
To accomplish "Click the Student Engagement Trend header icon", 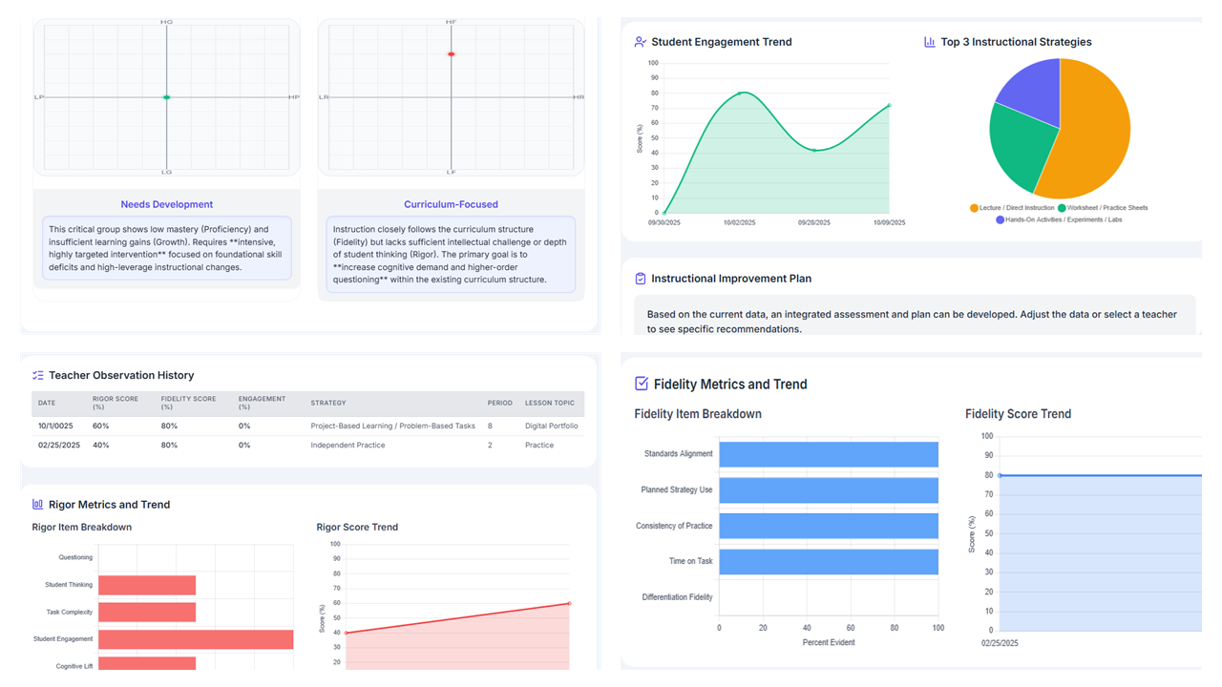I will coord(640,42).
